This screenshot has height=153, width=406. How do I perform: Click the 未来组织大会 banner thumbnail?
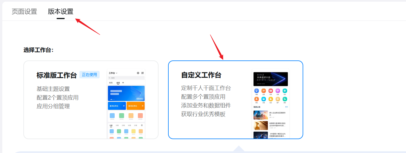[271, 79]
